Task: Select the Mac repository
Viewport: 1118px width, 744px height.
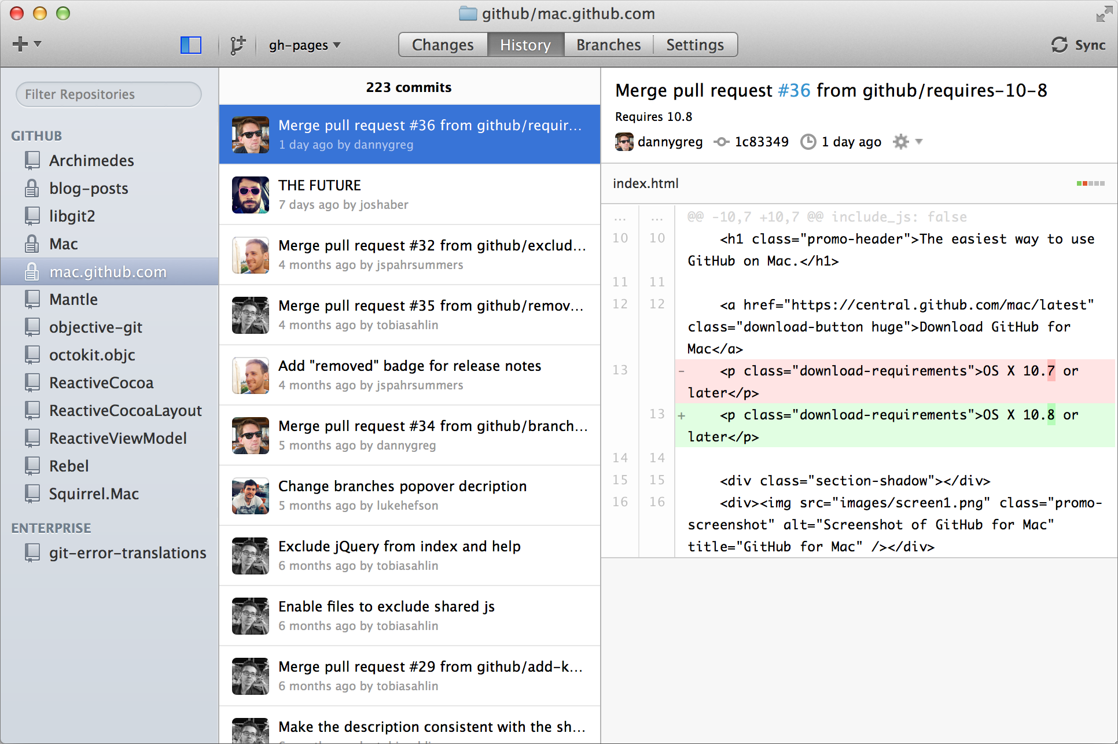Action: click(109, 244)
